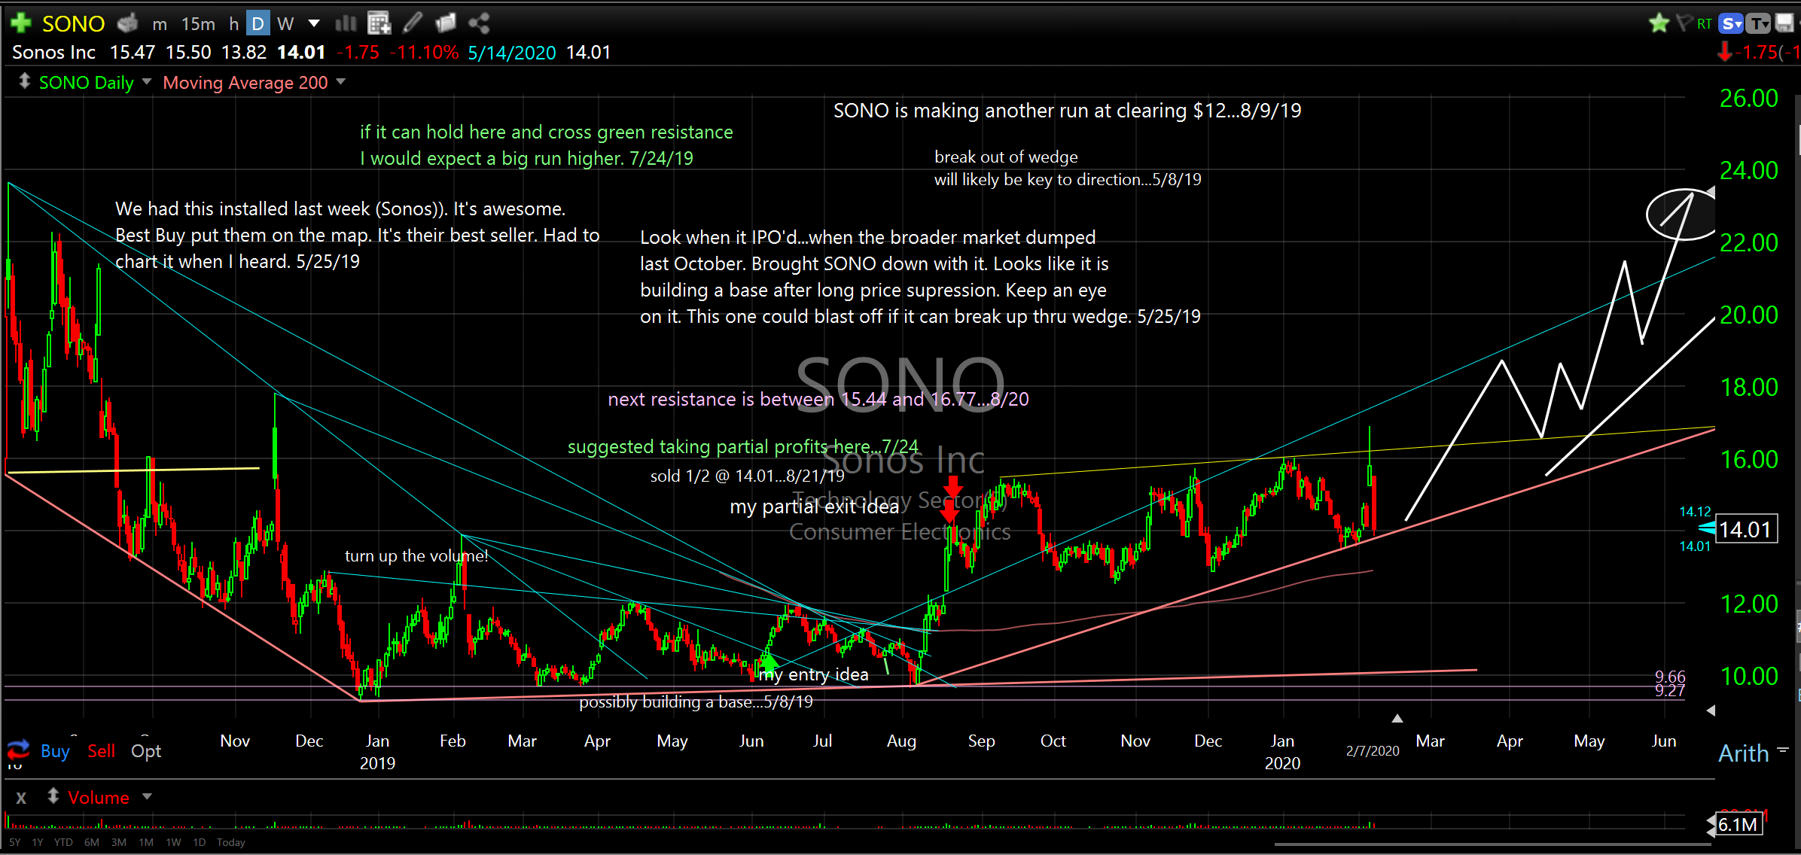Screen dimensions: 1801x855
Task: Expand the Volume indicator dropdown
Action: point(148,797)
